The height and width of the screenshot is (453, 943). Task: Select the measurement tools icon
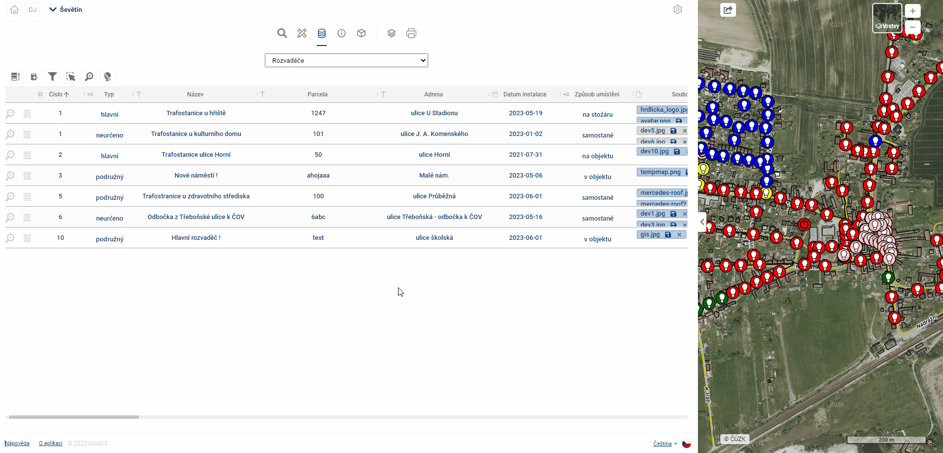pyautogui.click(x=302, y=33)
